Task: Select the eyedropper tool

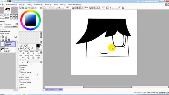Action: [32, 49]
